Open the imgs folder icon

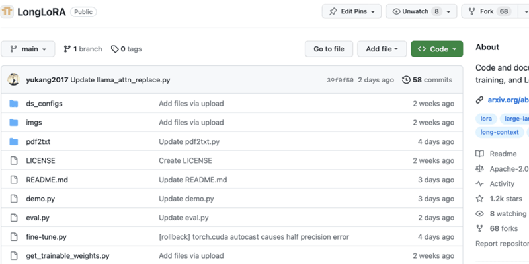coord(13,123)
